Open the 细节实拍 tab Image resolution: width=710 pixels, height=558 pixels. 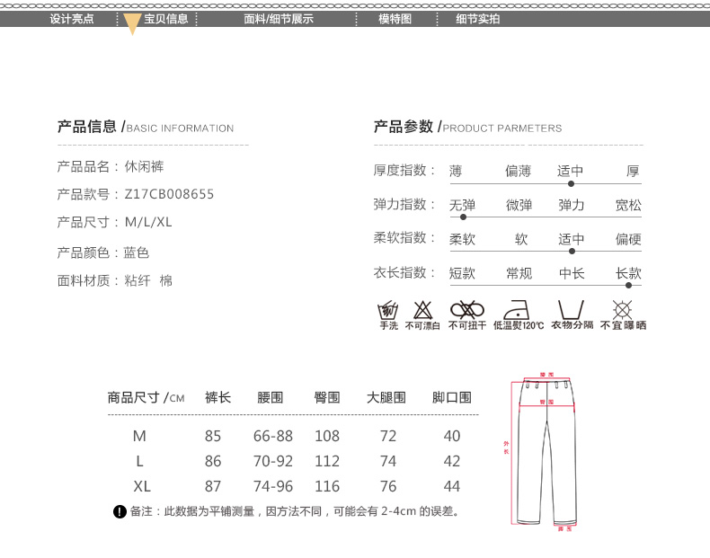(478, 19)
